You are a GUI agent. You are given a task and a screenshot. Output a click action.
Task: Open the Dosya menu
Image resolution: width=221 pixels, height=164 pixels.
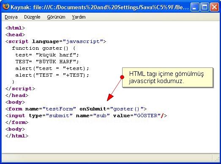[x=11, y=17]
